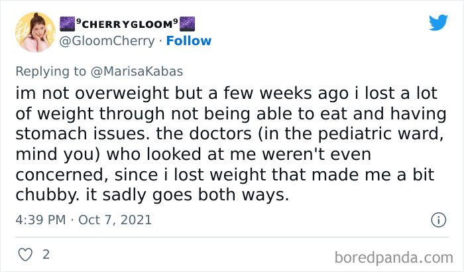Follow the GloomCherry account
Screen dimensions: 464x272
tap(188, 40)
